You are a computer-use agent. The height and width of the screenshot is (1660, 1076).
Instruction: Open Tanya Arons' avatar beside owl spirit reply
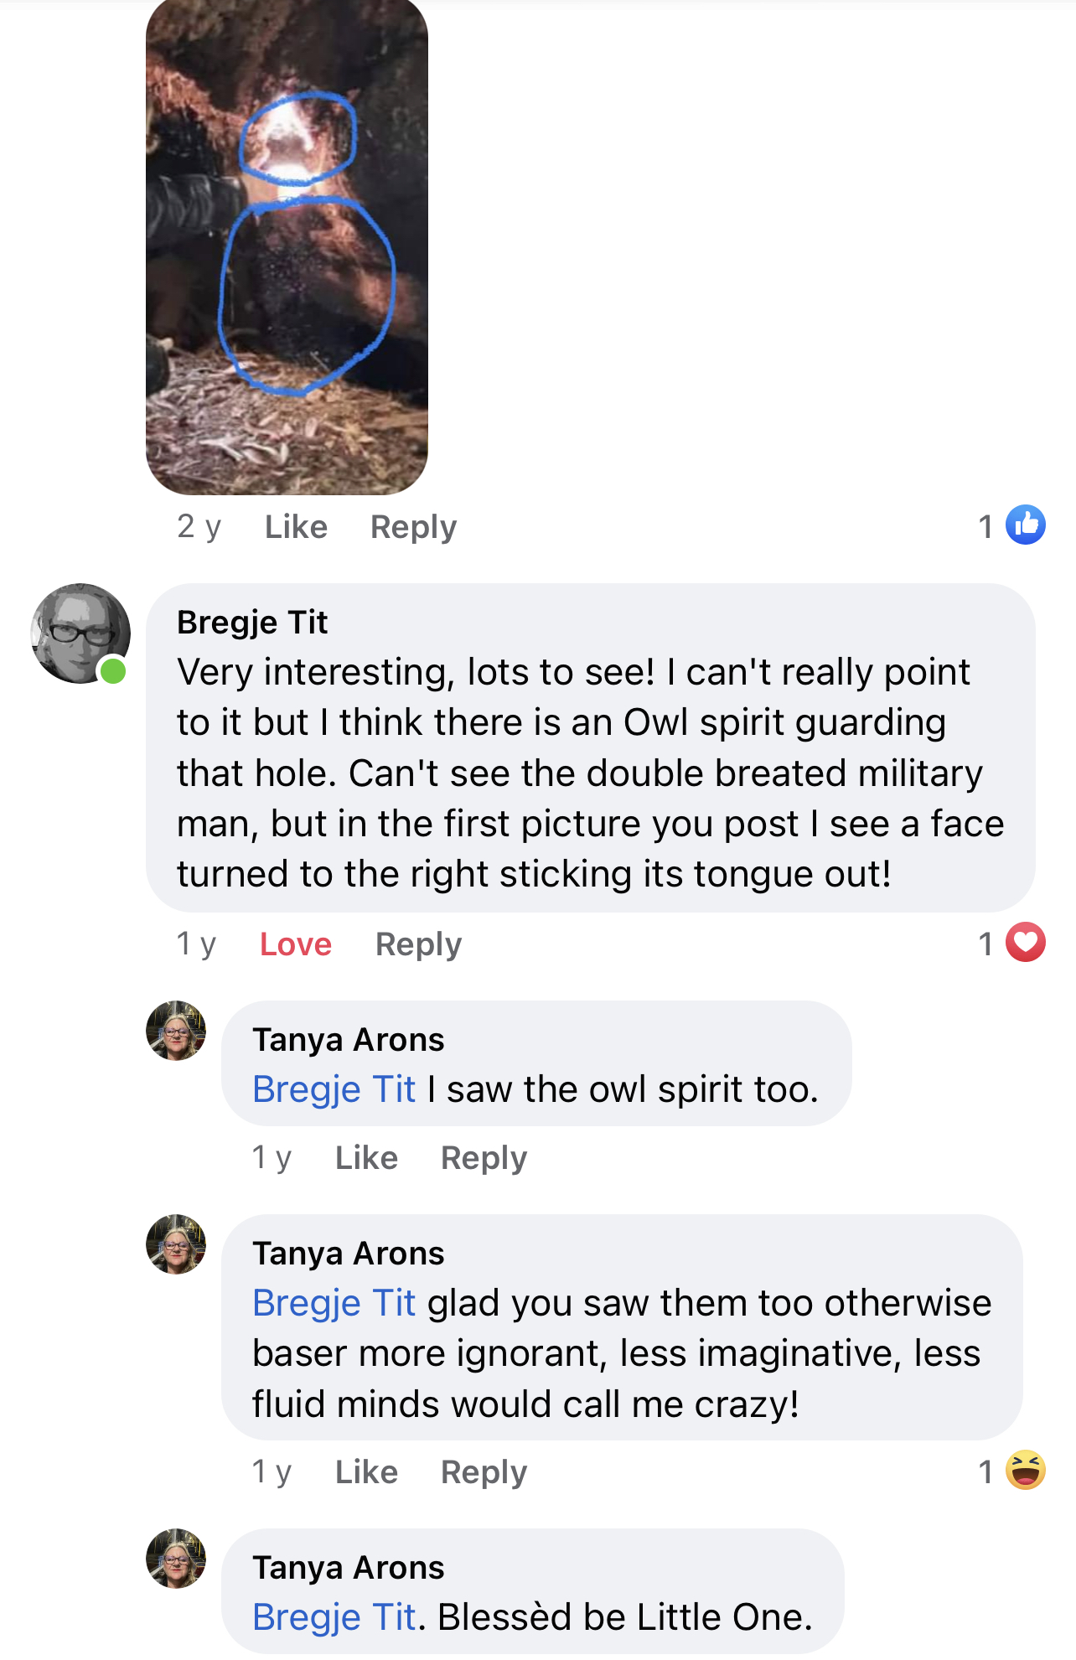click(x=176, y=1031)
